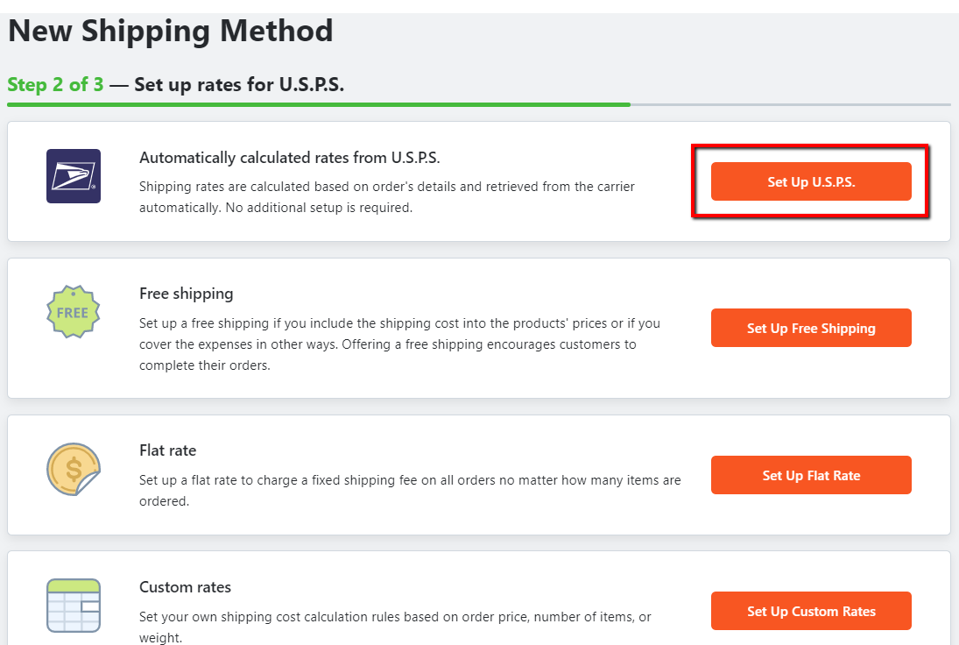Click the 'Automatically calculated rates from U.S.P.S.' heading
This screenshot has width=959, height=645.
(289, 158)
